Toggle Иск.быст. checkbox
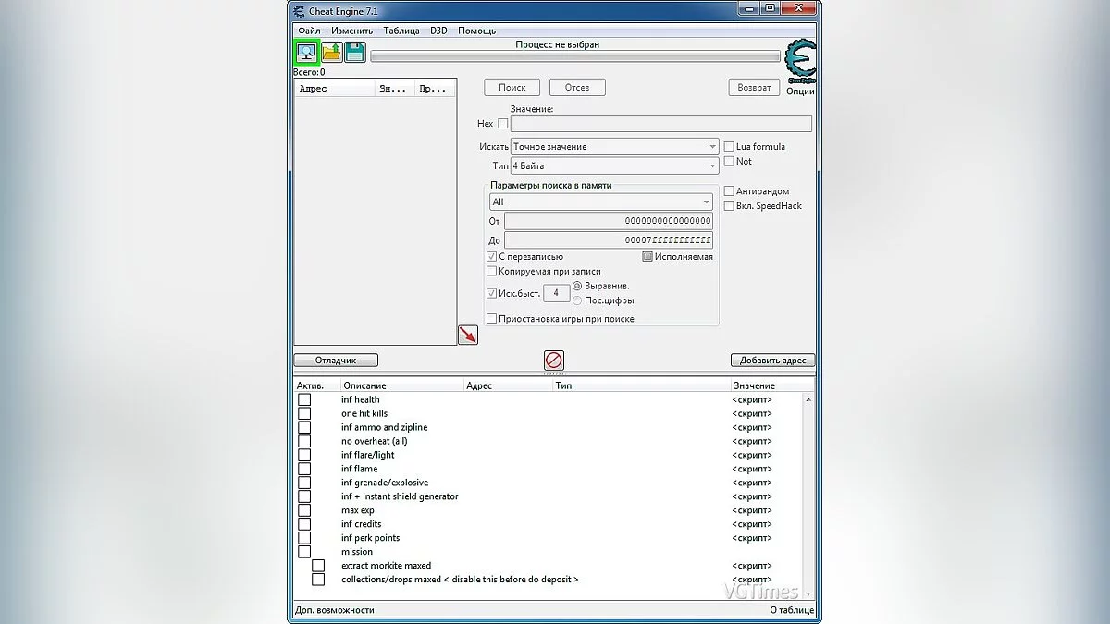Screen dimensions: 1110x624 point(491,293)
